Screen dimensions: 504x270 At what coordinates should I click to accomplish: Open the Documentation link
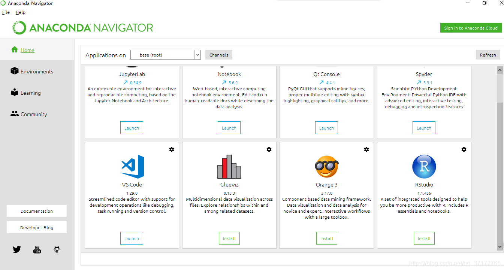37,211
